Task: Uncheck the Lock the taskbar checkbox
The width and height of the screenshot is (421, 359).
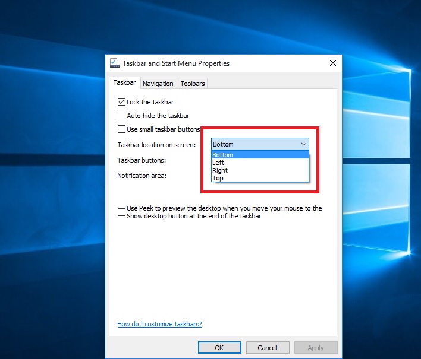Action: coord(122,102)
